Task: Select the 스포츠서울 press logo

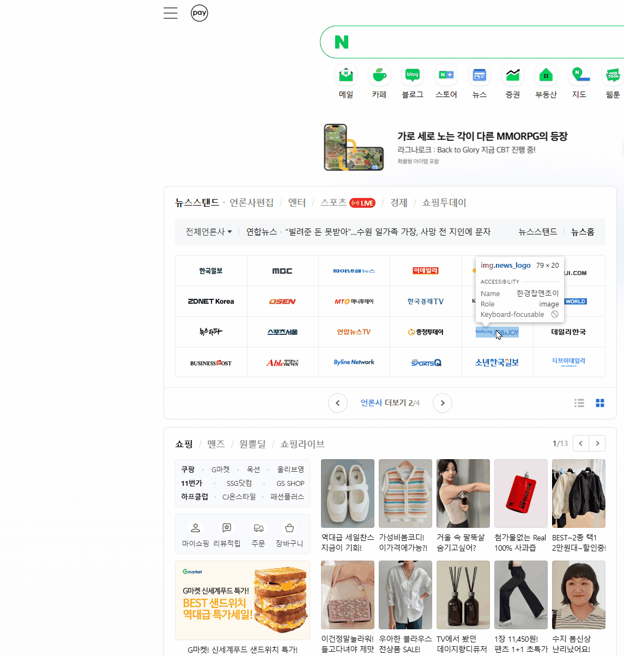Action: coord(282,332)
